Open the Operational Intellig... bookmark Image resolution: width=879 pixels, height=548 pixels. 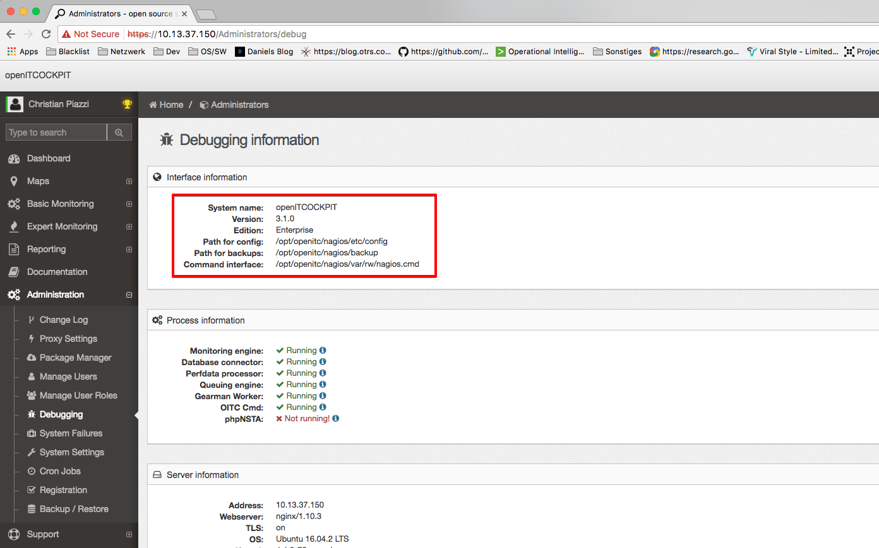[x=540, y=52]
